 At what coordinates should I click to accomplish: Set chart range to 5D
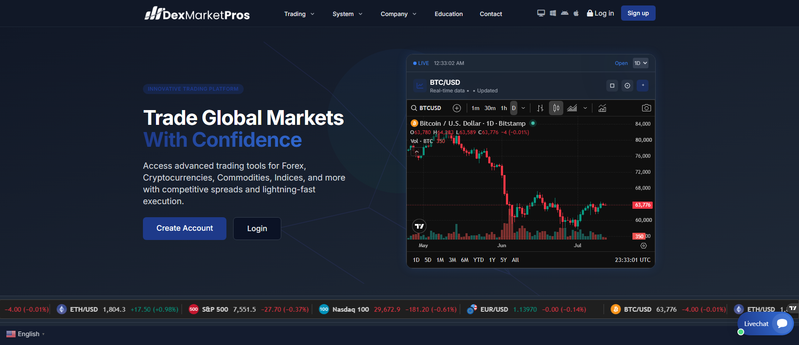[428, 260]
